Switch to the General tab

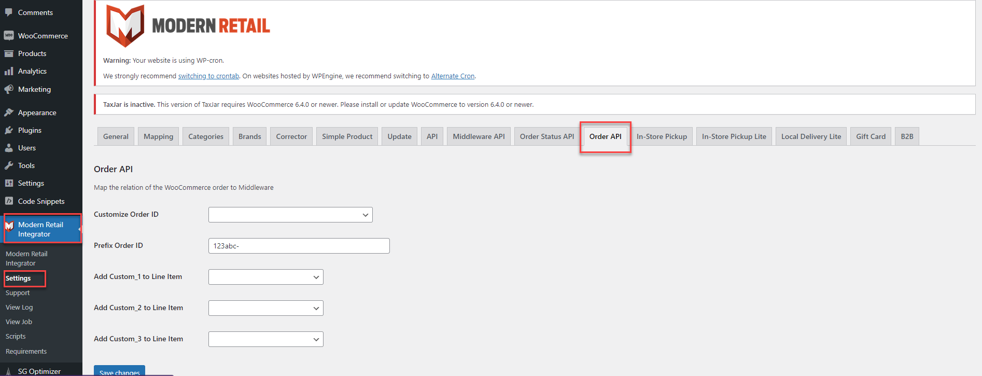(116, 136)
